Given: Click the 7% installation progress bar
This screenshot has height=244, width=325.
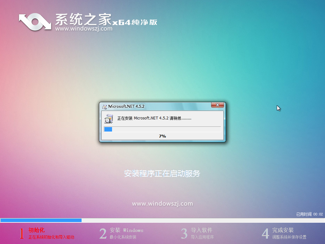Looking at the screenshot, I should pyautogui.click(x=162, y=129).
